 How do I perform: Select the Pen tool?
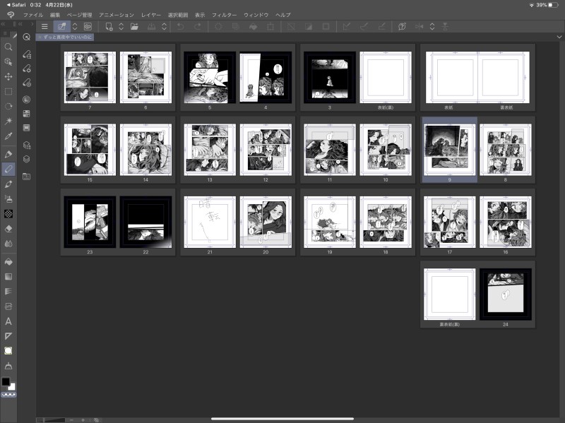8,154
